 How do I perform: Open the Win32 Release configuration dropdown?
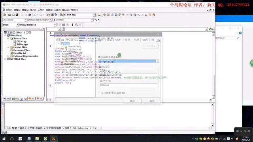[x=55, y=25]
